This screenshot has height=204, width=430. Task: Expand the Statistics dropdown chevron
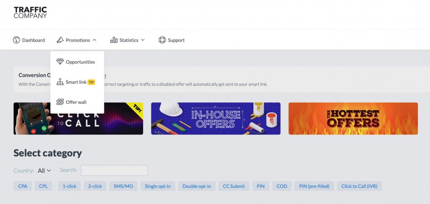143,40
